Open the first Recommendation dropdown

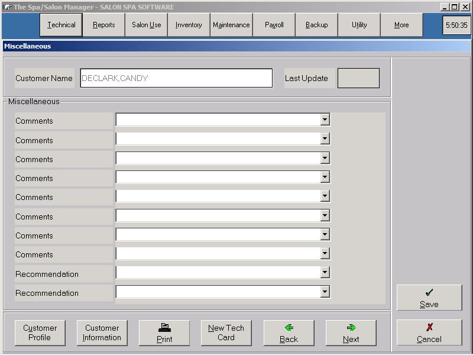click(x=325, y=273)
